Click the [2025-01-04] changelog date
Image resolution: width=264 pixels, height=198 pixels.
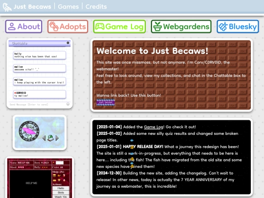tap(109, 127)
